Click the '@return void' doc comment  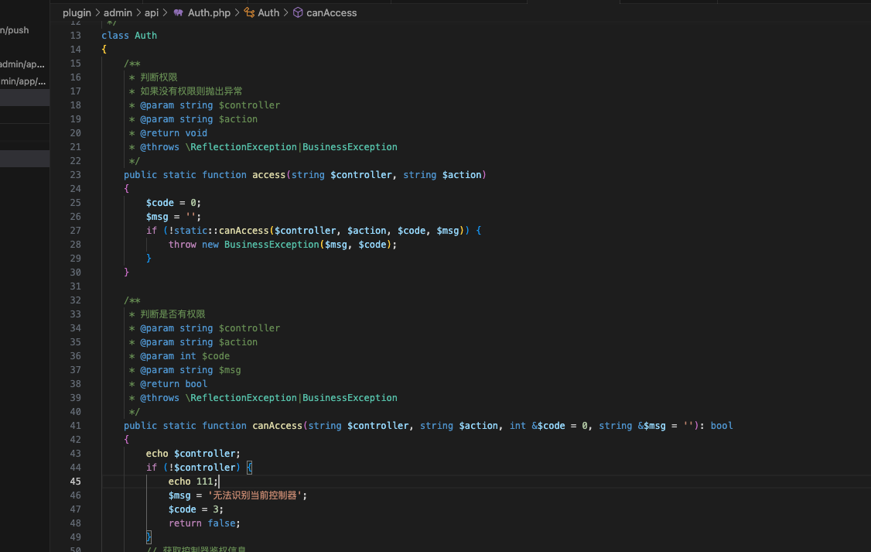(x=173, y=133)
